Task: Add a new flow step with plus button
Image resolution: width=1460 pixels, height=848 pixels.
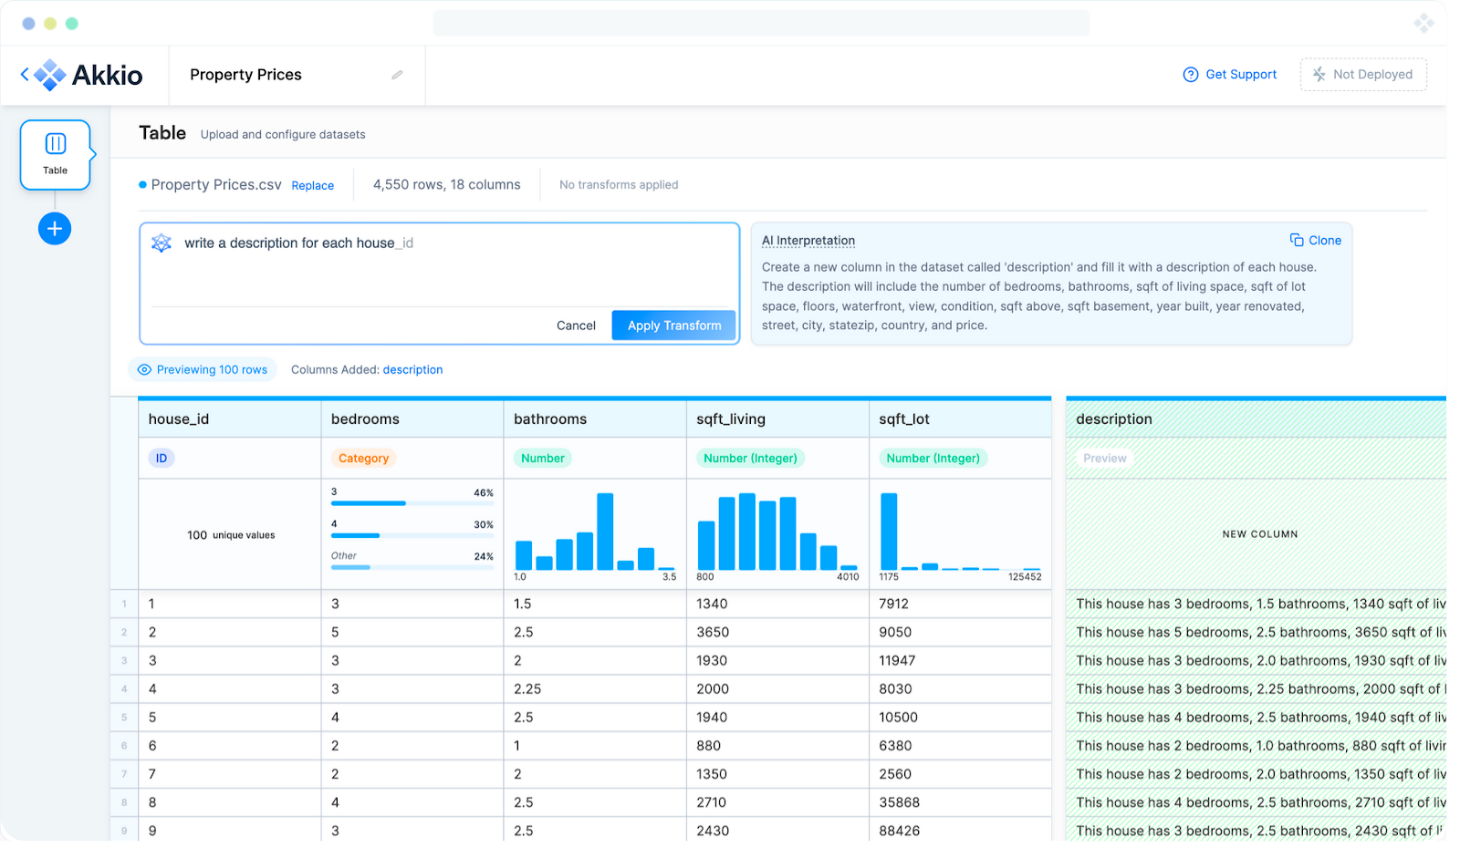Action: [x=55, y=228]
